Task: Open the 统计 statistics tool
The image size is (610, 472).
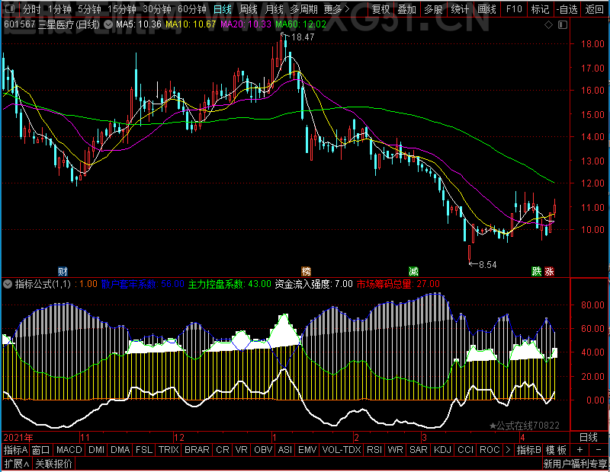Action: pyautogui.click(x=460, y=9)
